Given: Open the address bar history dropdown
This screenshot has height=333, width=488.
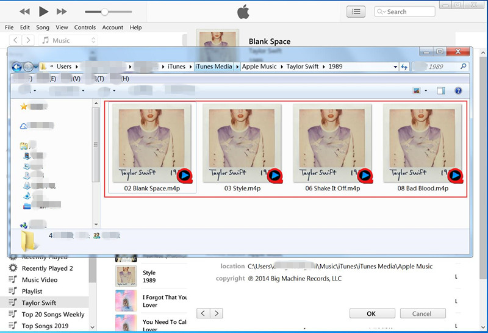Looking at the screenshot, I should click(x=395, y=66).
